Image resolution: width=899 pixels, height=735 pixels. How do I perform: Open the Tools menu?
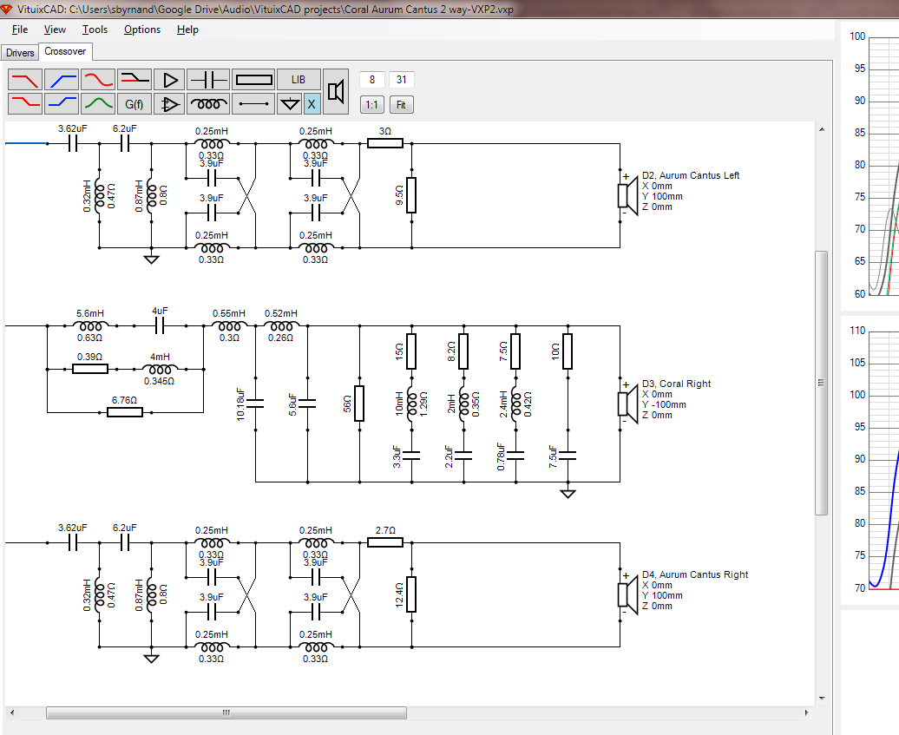click(95, 30)
